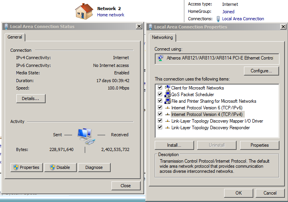This screenshot has height=202, width=288.
Task: Select Client for Microsoft Networks item
Action: tap(198, 88)
